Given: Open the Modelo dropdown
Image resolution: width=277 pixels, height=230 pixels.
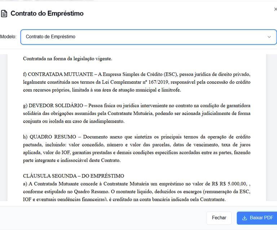Looking at the screenshot, I should (148, 37).
